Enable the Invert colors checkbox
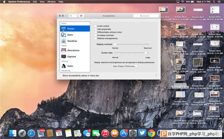Screen dimensions: 224x139 96,26
